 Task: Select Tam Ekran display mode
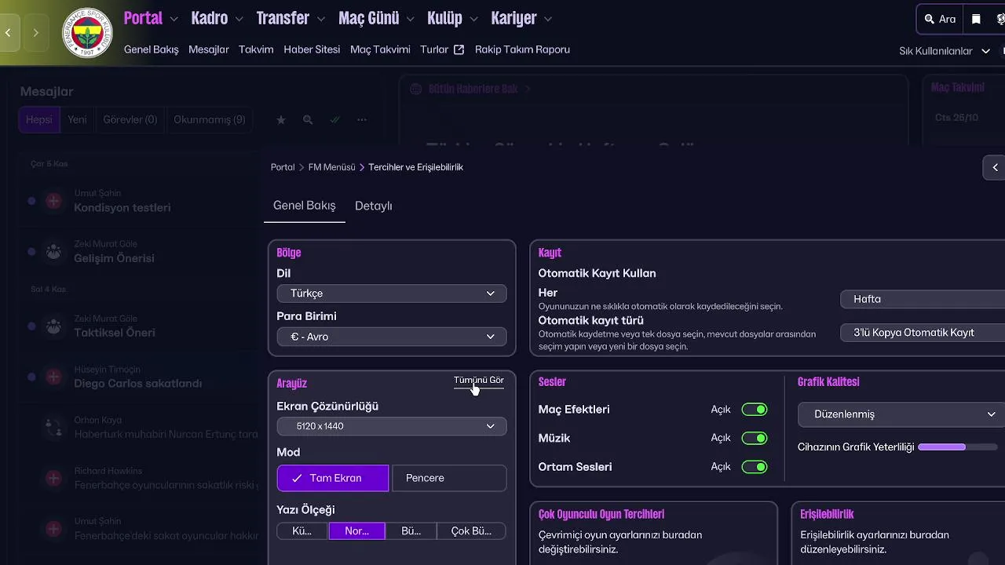(333, 478)
